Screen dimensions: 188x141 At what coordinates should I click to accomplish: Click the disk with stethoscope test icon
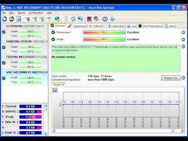point(27,19)
